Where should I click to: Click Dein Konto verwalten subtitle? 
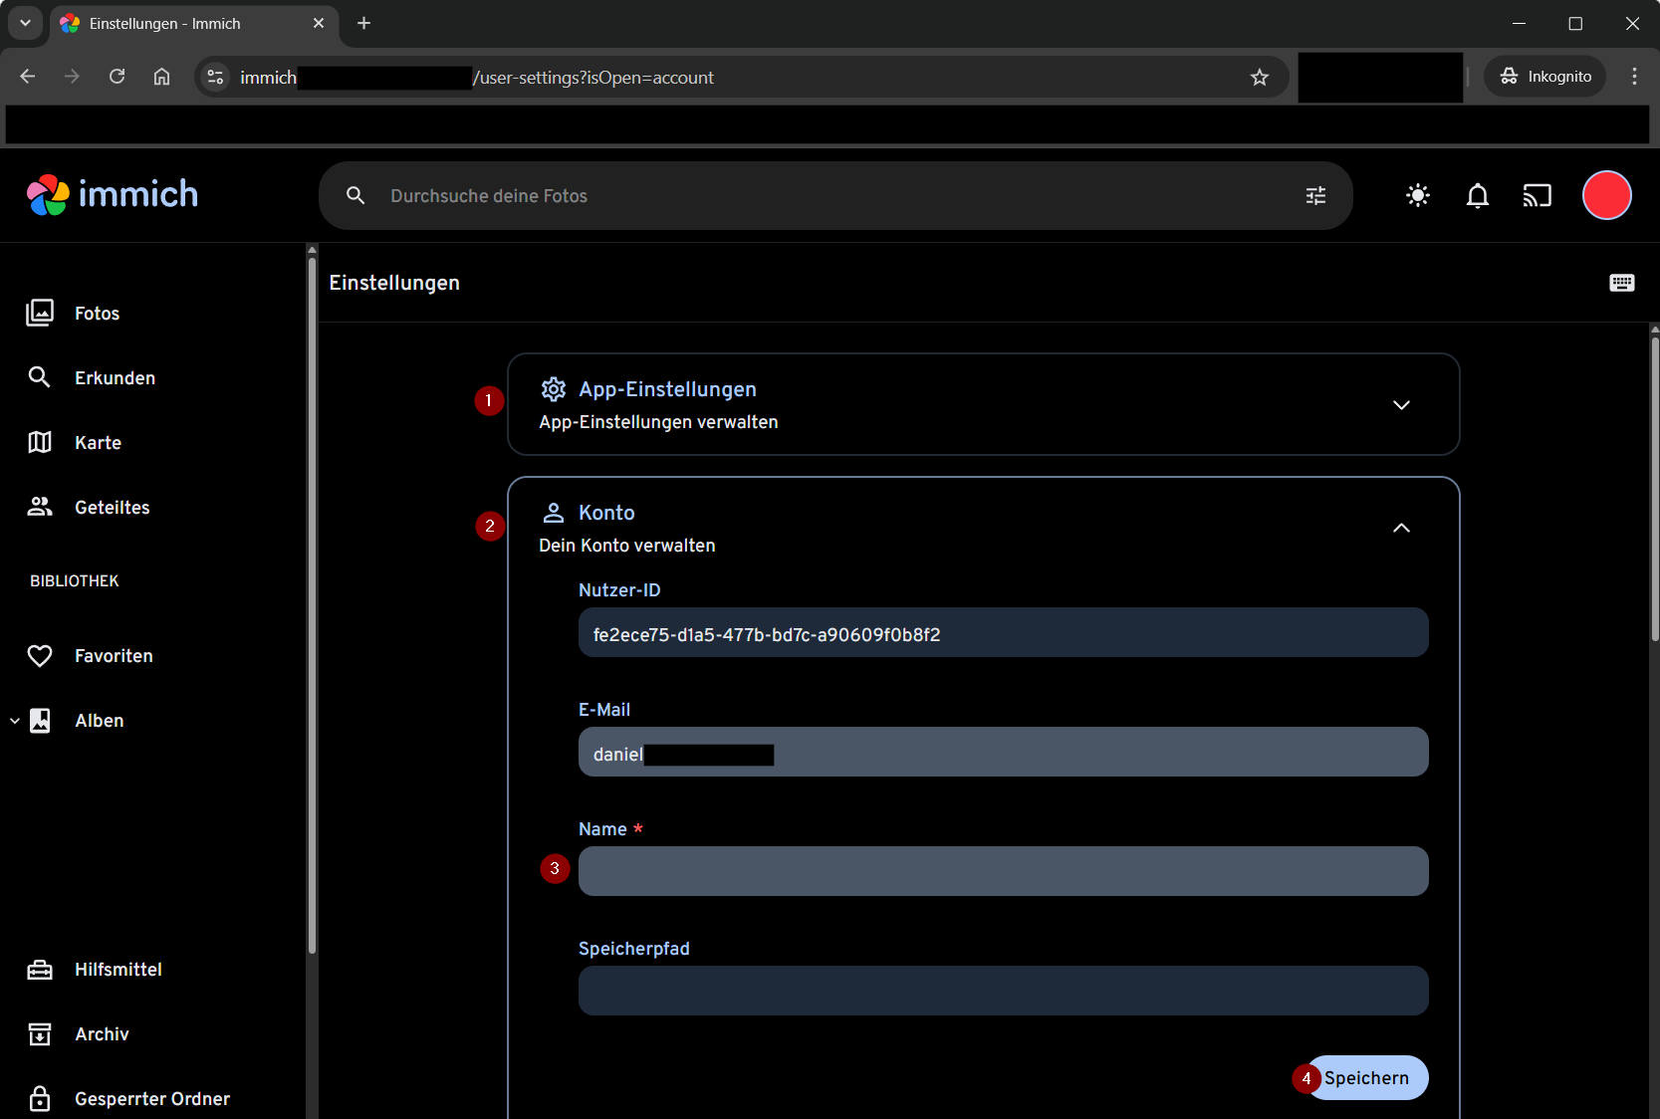click(627, 546)
